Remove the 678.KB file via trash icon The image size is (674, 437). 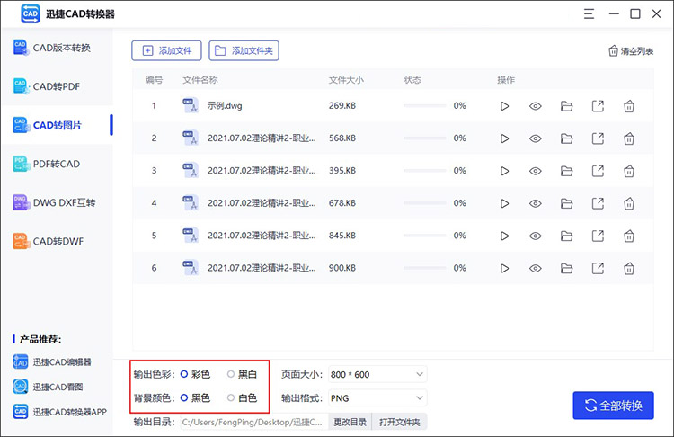[629, 203]
